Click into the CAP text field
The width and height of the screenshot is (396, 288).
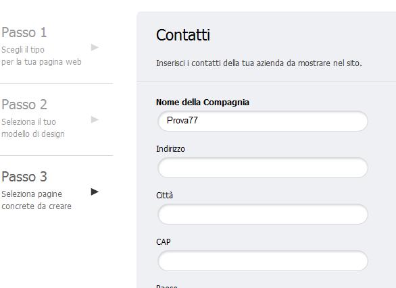point(263,261)
